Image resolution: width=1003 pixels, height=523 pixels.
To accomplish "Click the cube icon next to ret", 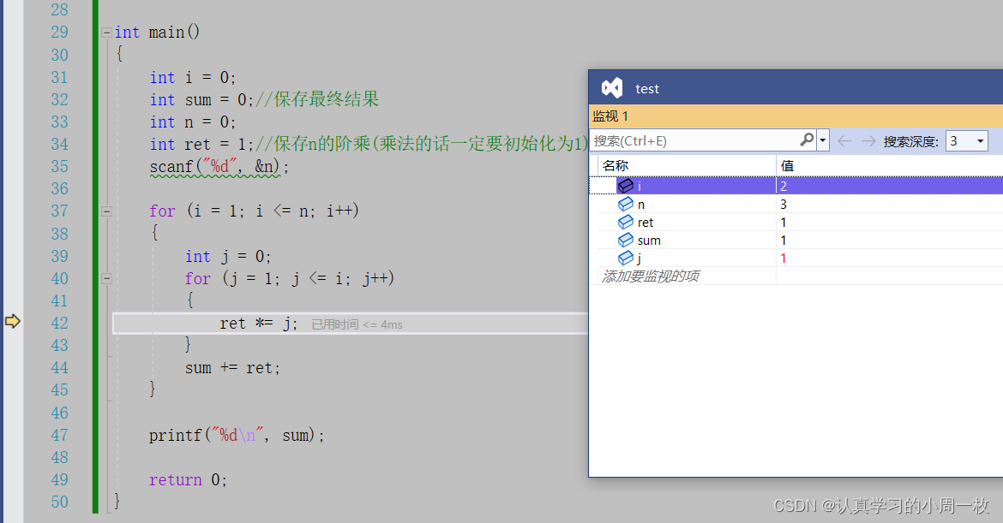I will point(626,223).
